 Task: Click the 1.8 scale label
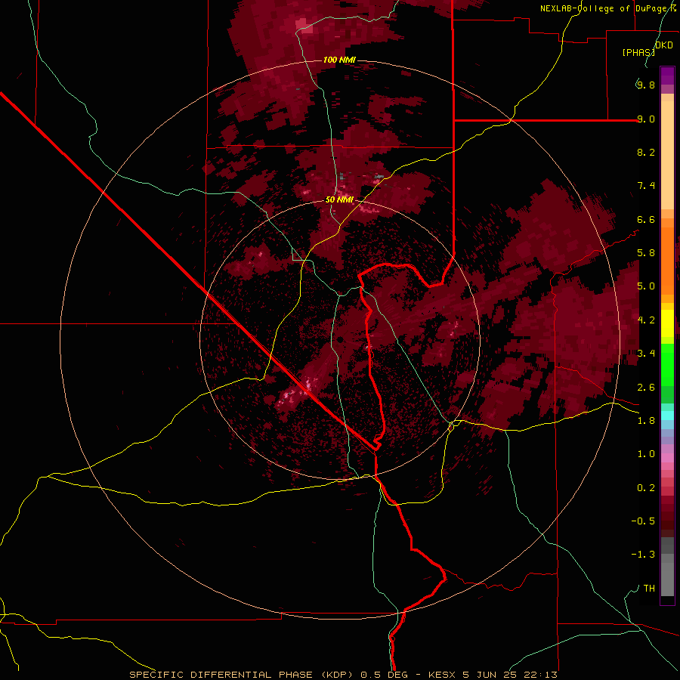[x=646, y=421]
